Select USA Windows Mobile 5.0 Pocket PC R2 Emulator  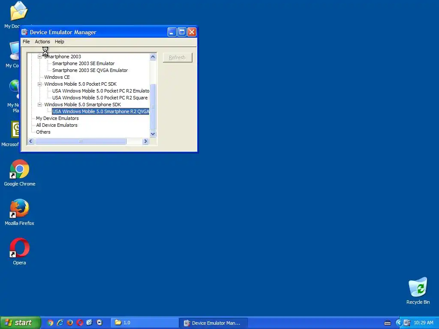(x=100, y=91)
